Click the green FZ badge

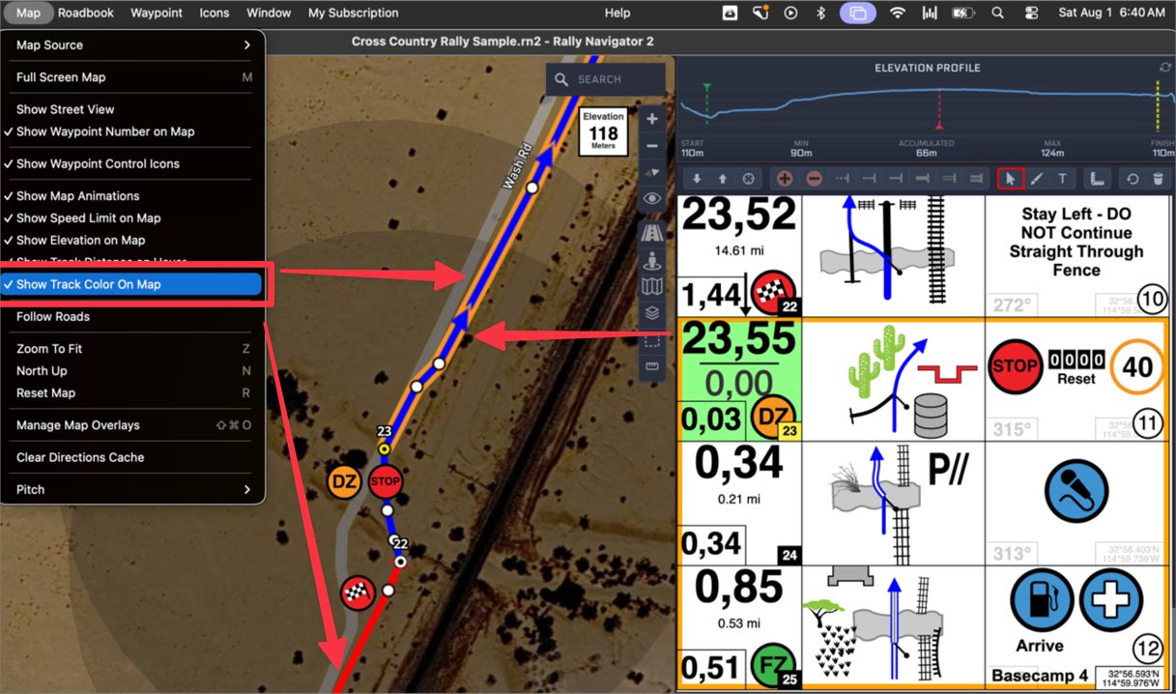pyautogui.click(x=771, y=665)
